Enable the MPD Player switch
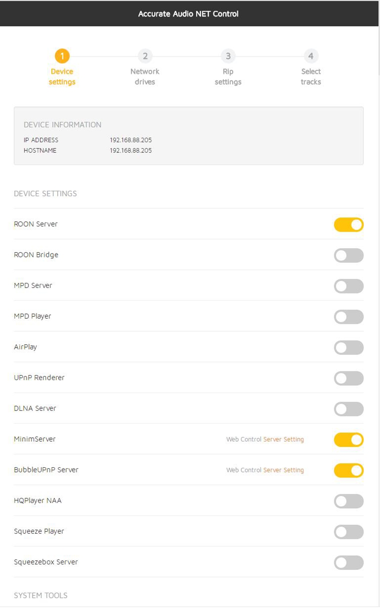380x608 pixels. tap(349, 317)
